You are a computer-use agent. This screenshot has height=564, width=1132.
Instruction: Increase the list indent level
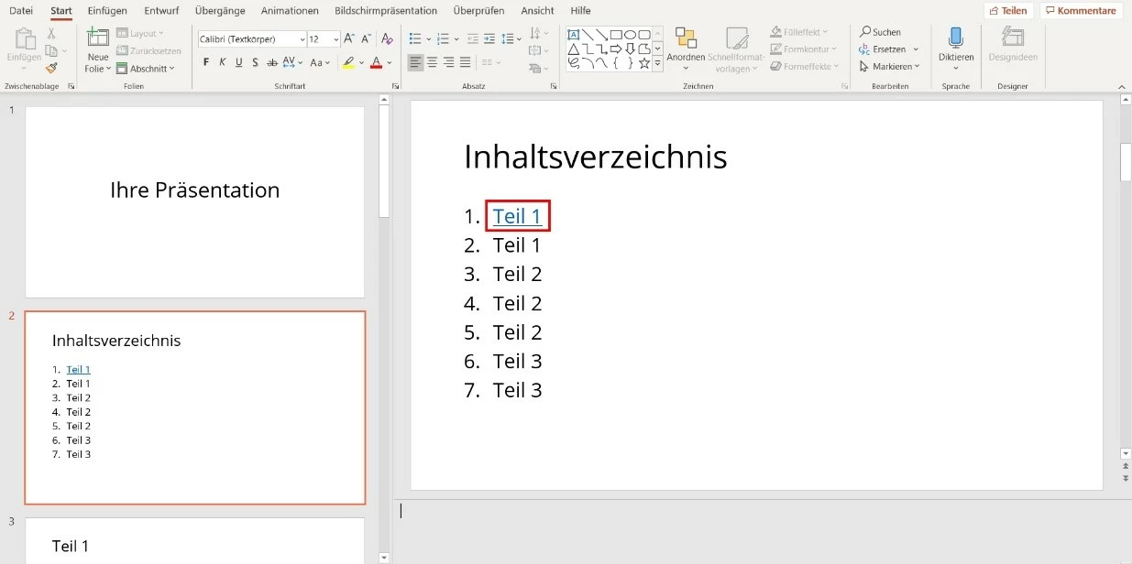(491, 38)
